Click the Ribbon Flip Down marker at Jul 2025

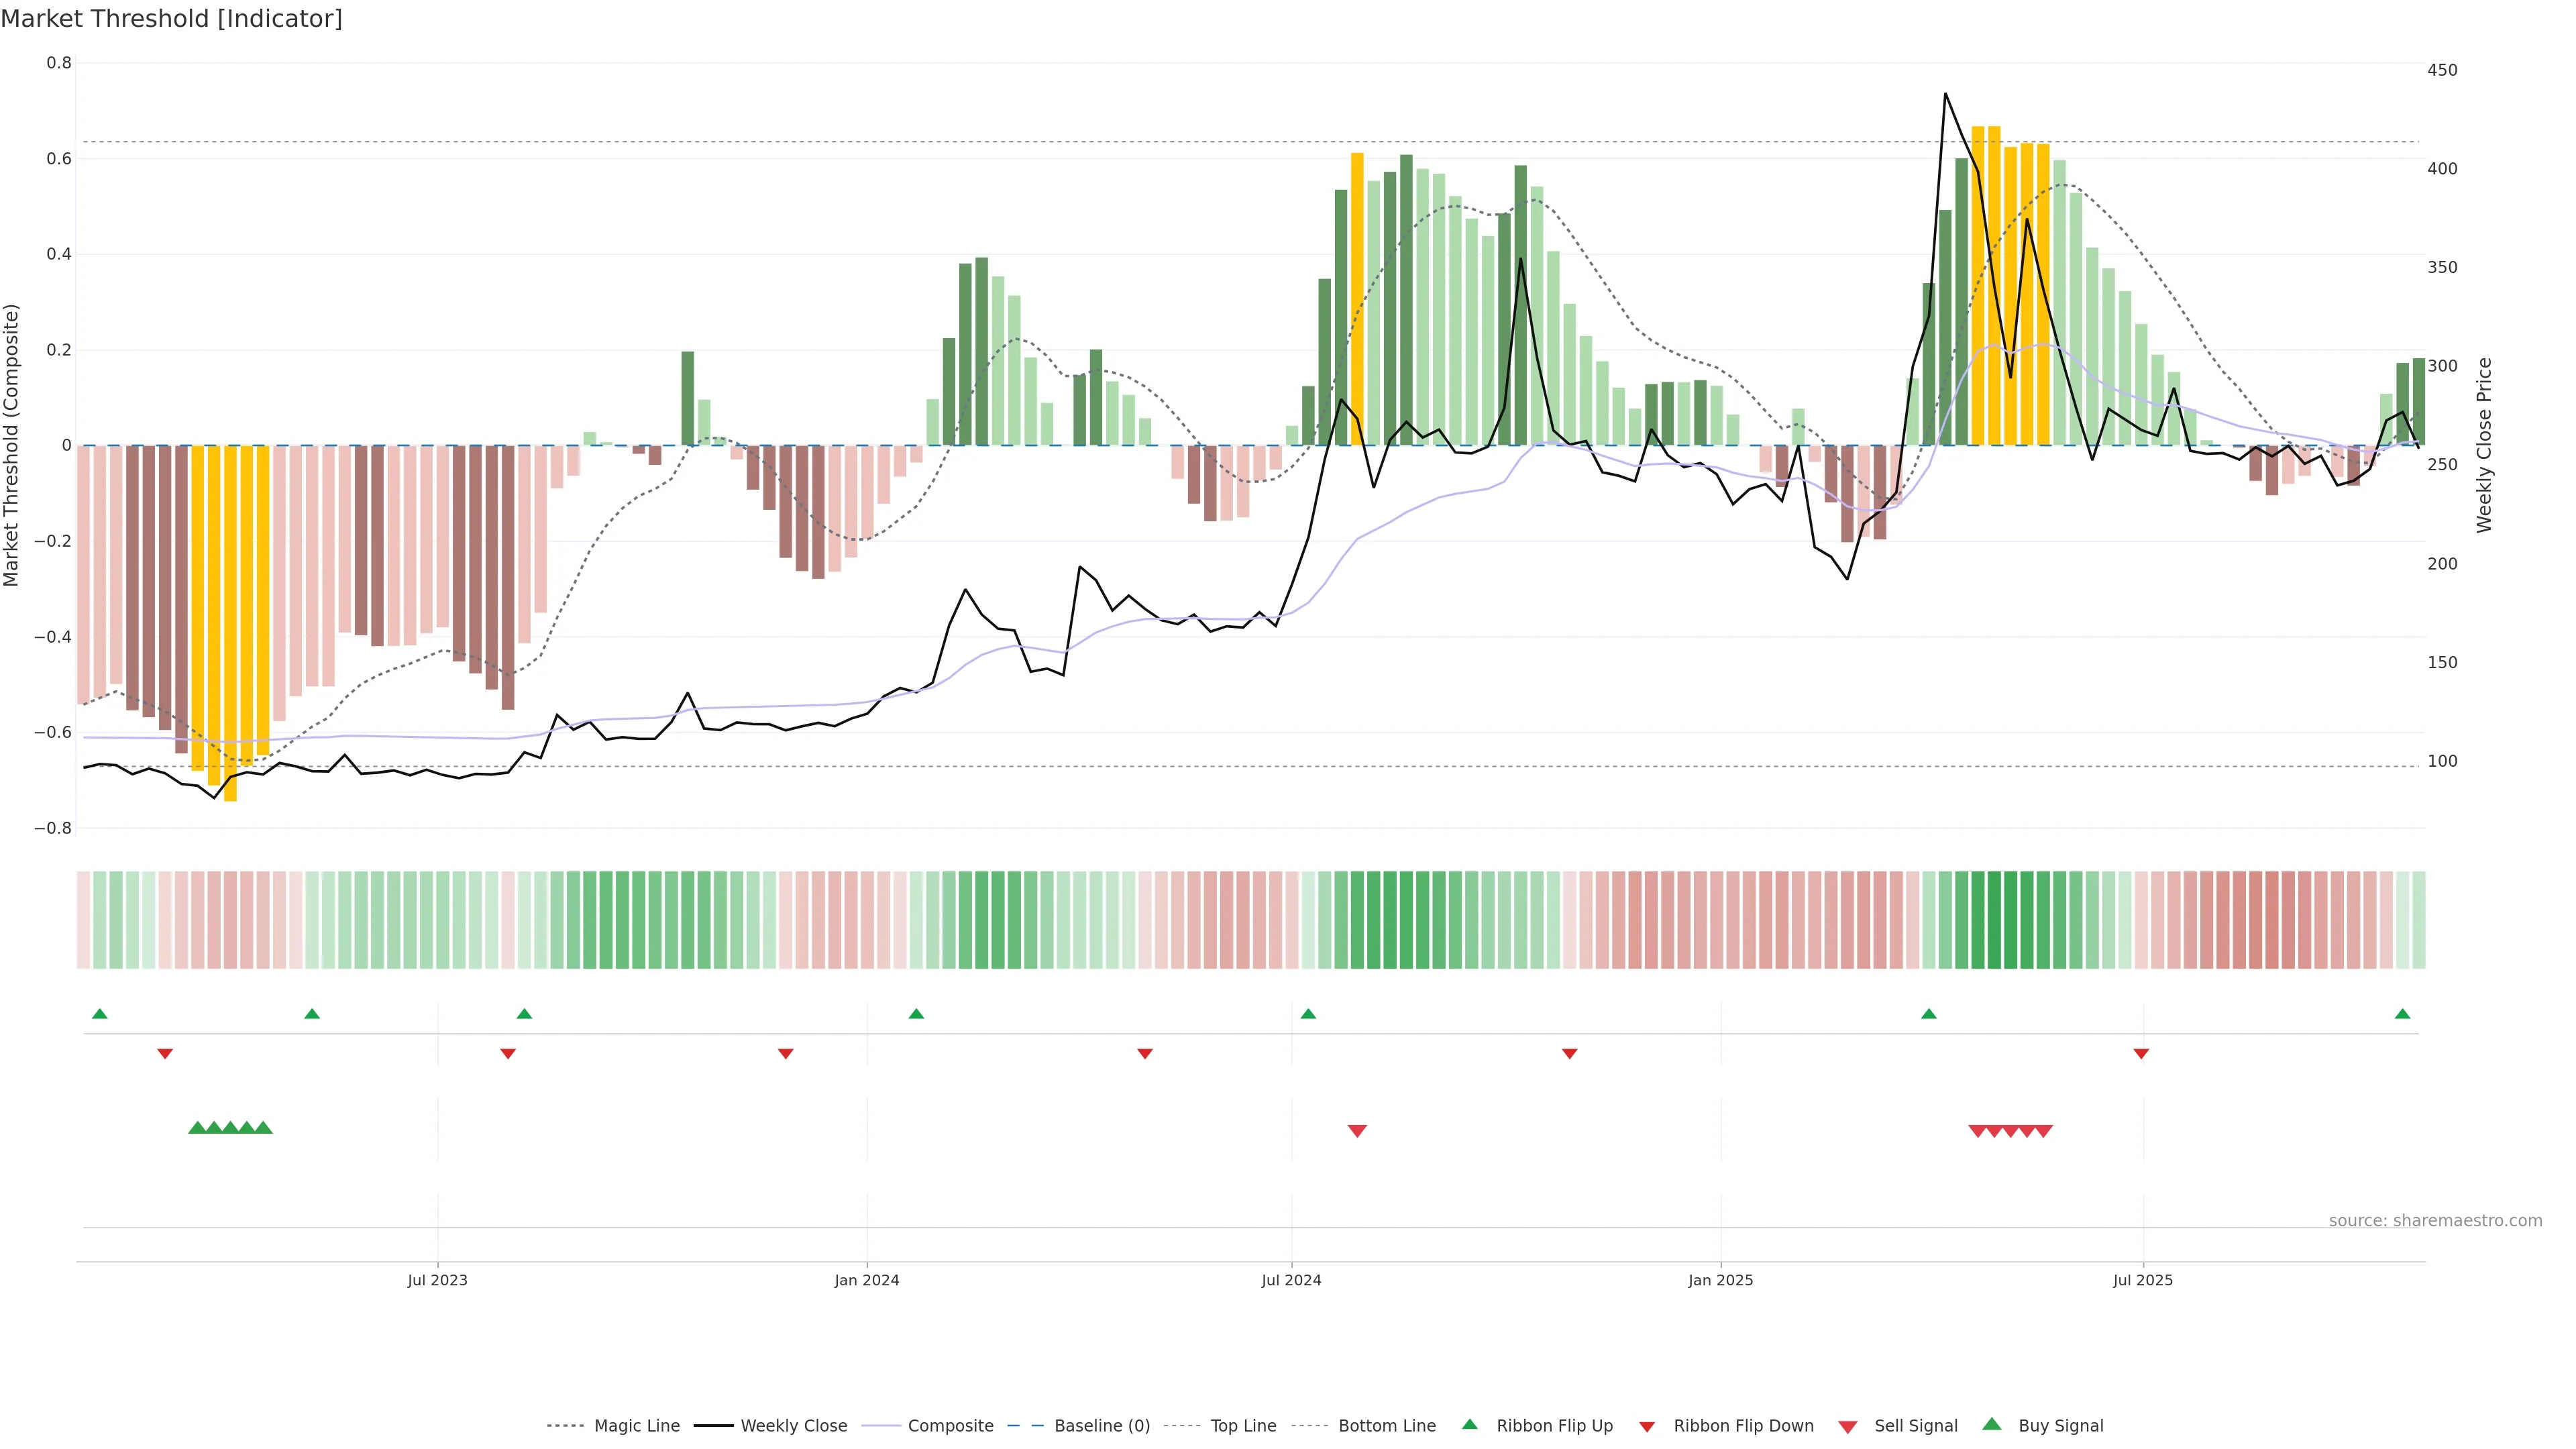point(2141,1054)
